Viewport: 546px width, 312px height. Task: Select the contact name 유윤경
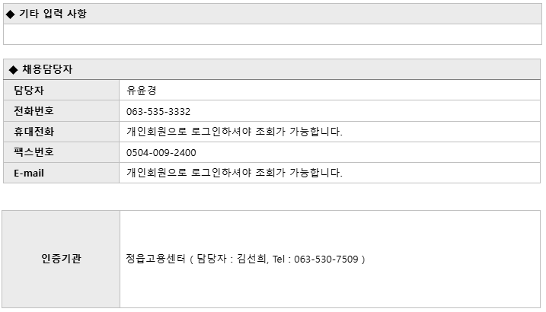(142, 91)
